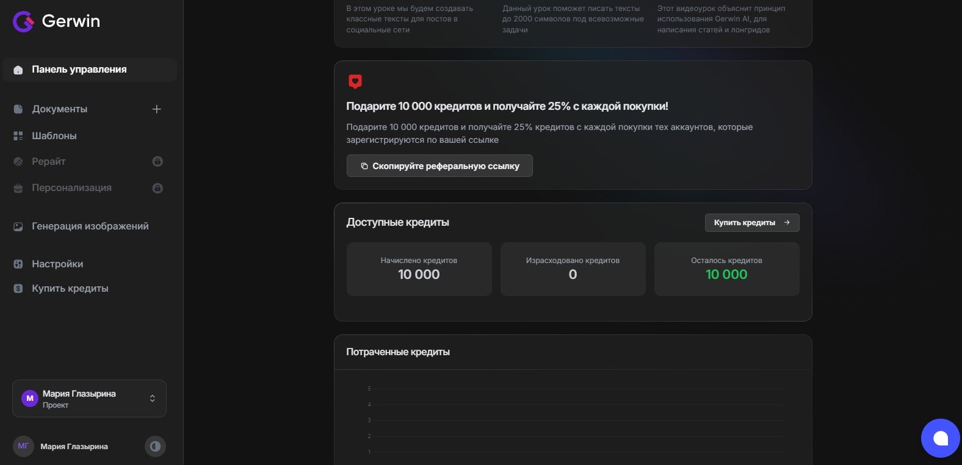The image size is (962, 465).
Task: Click the lock icon next to Рерайт
Action: [x=157, y=162]
